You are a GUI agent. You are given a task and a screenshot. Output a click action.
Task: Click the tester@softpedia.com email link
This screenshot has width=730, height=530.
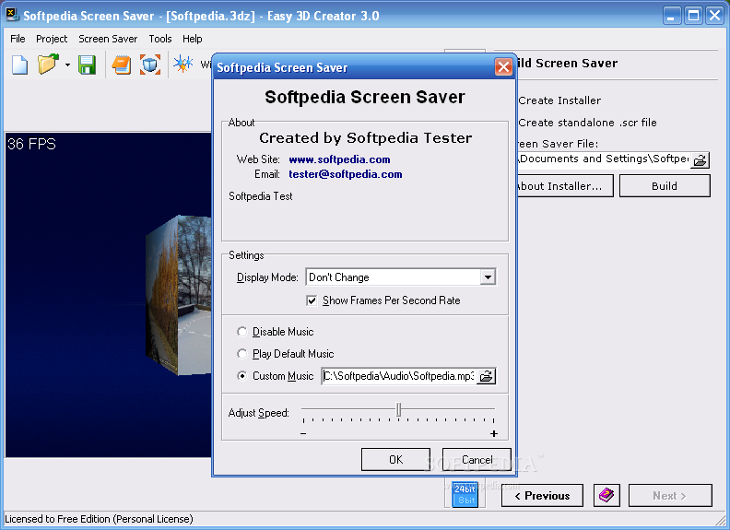(x=346, y=174)
